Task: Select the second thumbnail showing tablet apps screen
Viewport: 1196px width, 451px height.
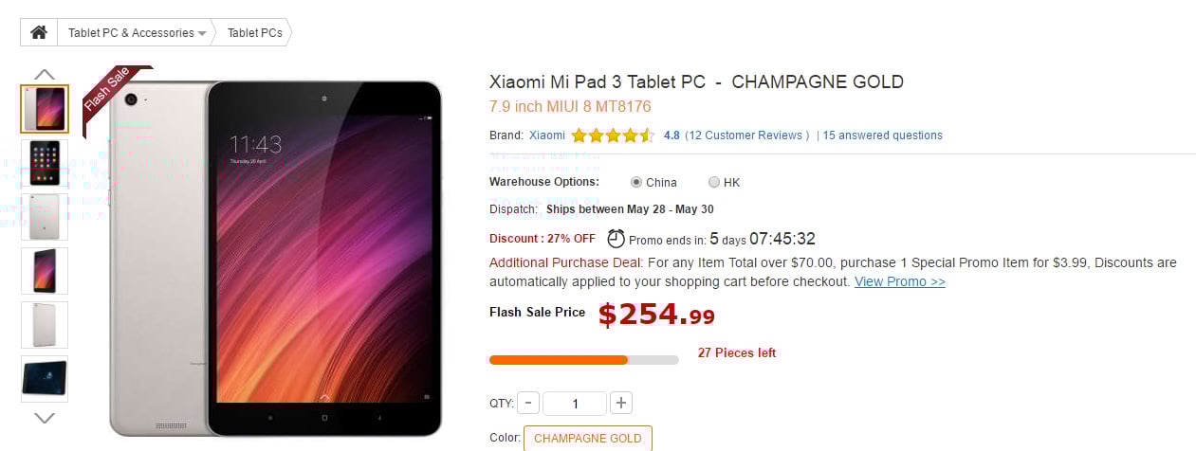Action: 45,163
